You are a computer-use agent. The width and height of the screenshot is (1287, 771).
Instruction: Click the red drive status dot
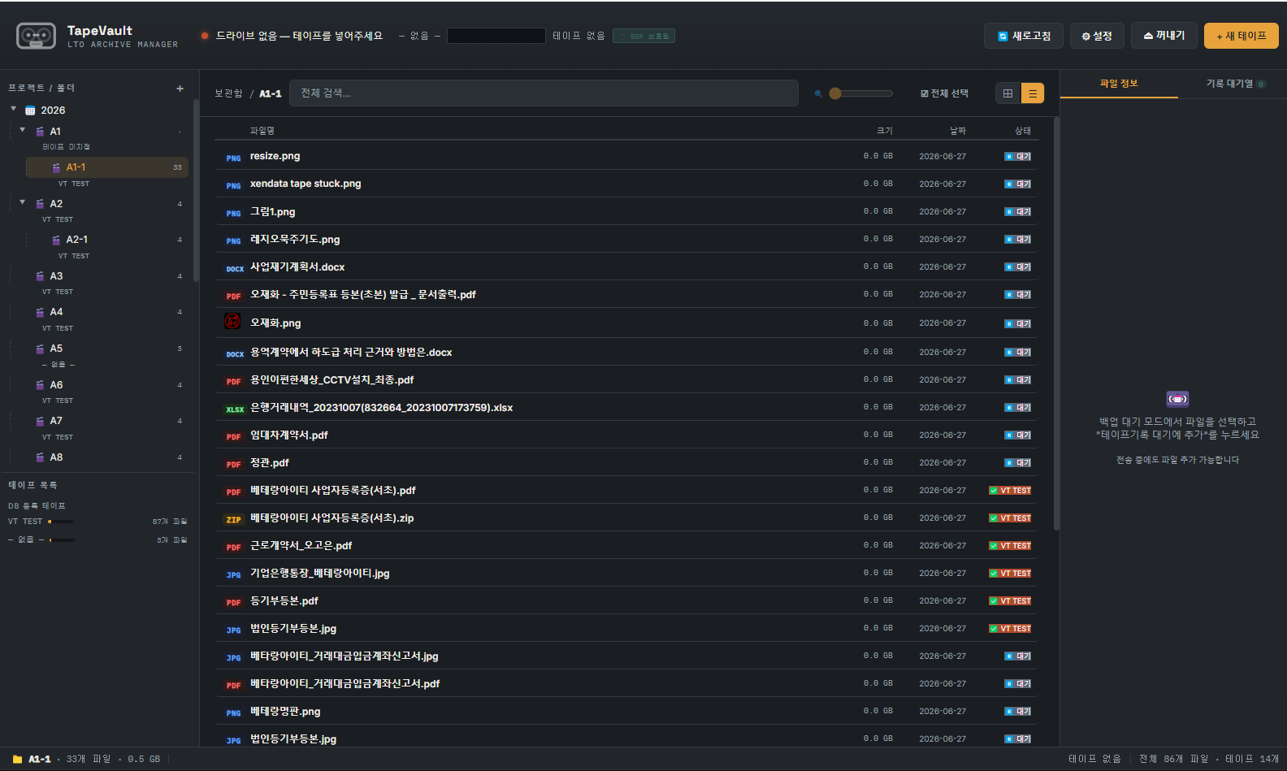(205, 36)
